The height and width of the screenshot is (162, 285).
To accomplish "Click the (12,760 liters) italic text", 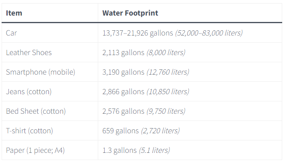I will 168,72.
